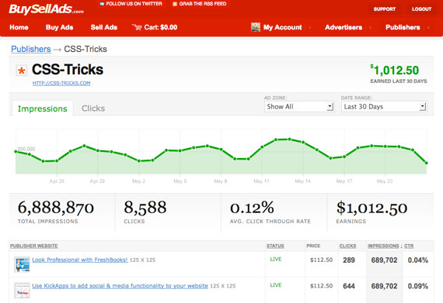Sort table by Status column

point(275,246)
